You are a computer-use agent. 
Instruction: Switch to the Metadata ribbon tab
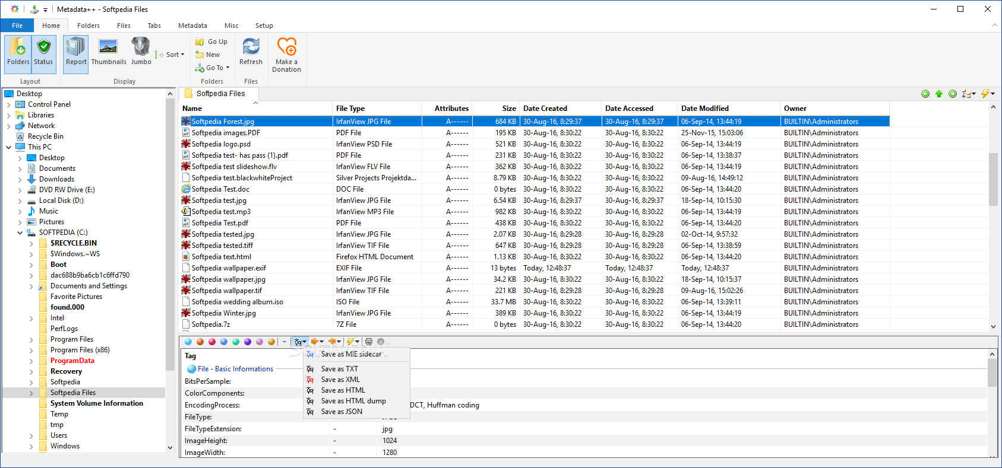pyautogui.click(x=192, y=26)
